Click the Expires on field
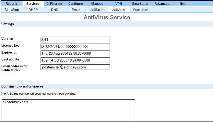The height and width of the screenshot is (122, 213). [x=75, y=53]
